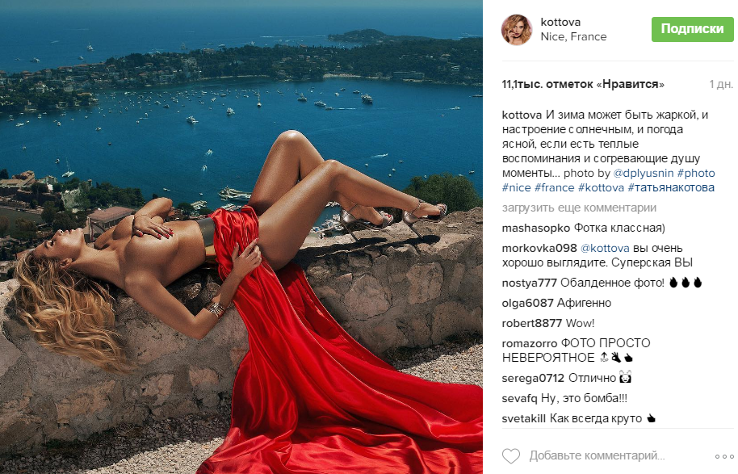Open the Nice, France location link
The image size is (738, 474).
(573, 36)
